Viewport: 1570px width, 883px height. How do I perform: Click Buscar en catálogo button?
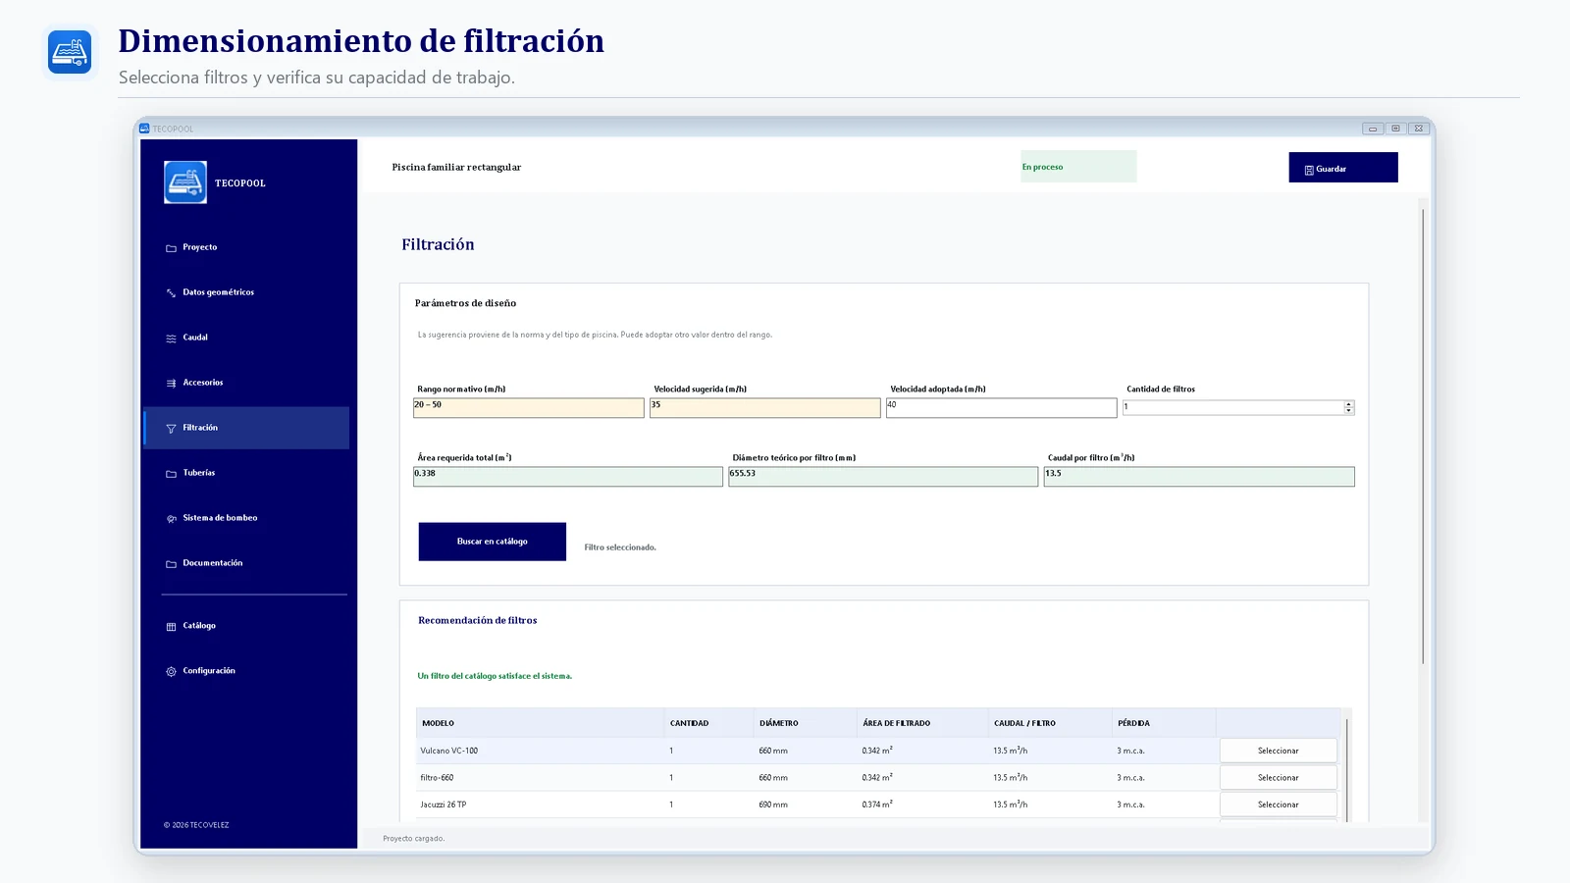[x=493, y=542]
